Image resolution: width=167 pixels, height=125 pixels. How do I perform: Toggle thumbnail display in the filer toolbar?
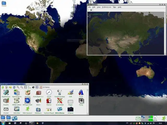coord(37,87)
